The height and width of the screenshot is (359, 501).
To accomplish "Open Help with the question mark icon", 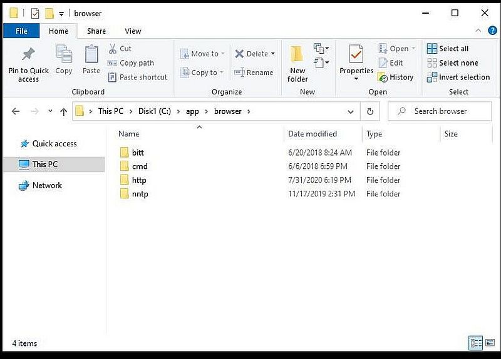I will (x=492, y=31).
